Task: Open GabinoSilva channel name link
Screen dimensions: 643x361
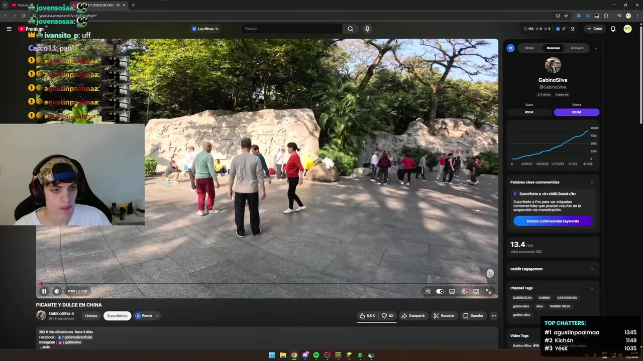Action: 59,313
